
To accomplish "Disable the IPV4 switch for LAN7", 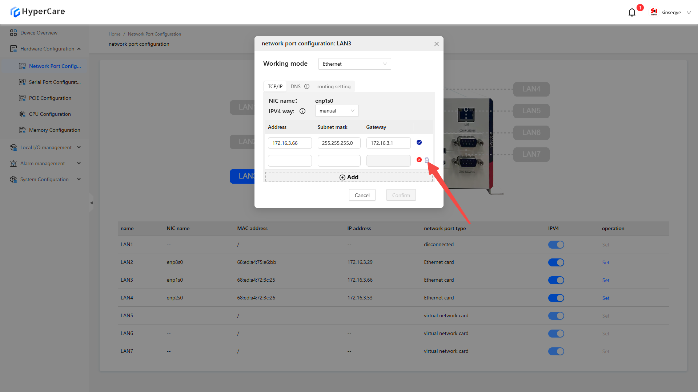I will pos(556,351).
